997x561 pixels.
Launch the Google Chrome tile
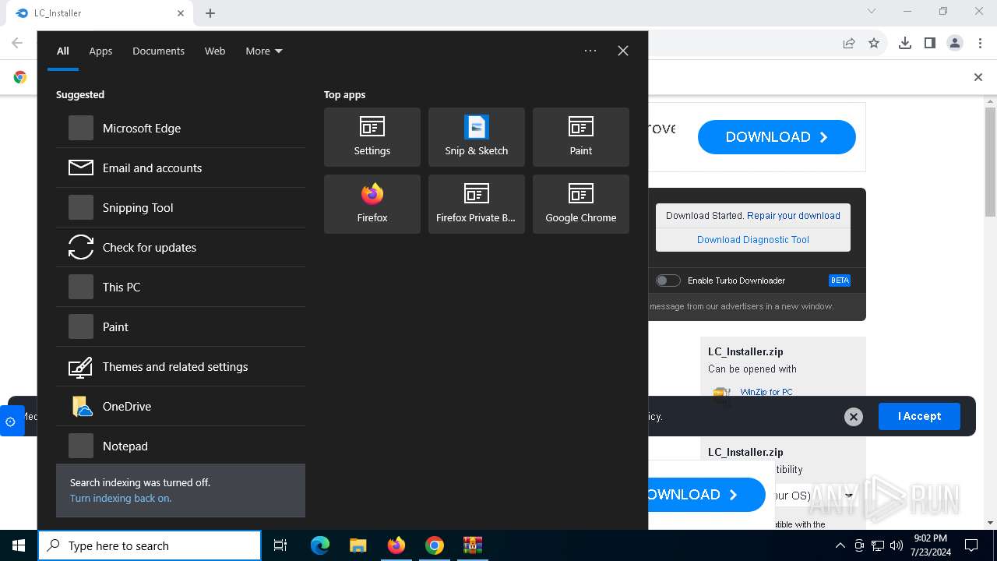pyautogui.click(x=581, y=204)
